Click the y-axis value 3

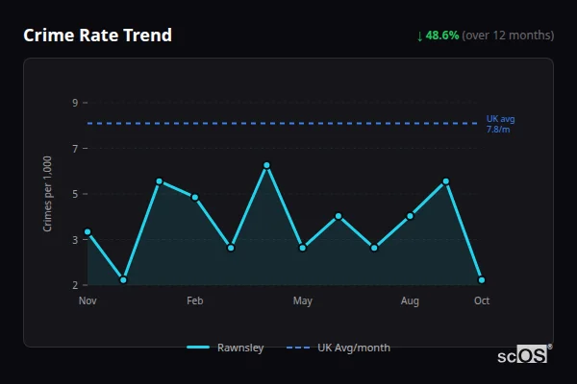point(75,240)
